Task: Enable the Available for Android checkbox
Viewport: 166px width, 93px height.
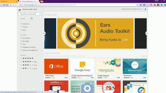Action: (21, 47)
